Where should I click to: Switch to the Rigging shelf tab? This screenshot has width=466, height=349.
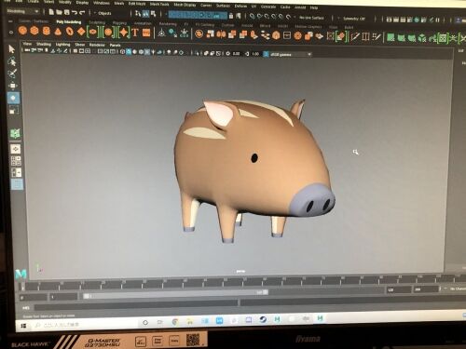119,23
